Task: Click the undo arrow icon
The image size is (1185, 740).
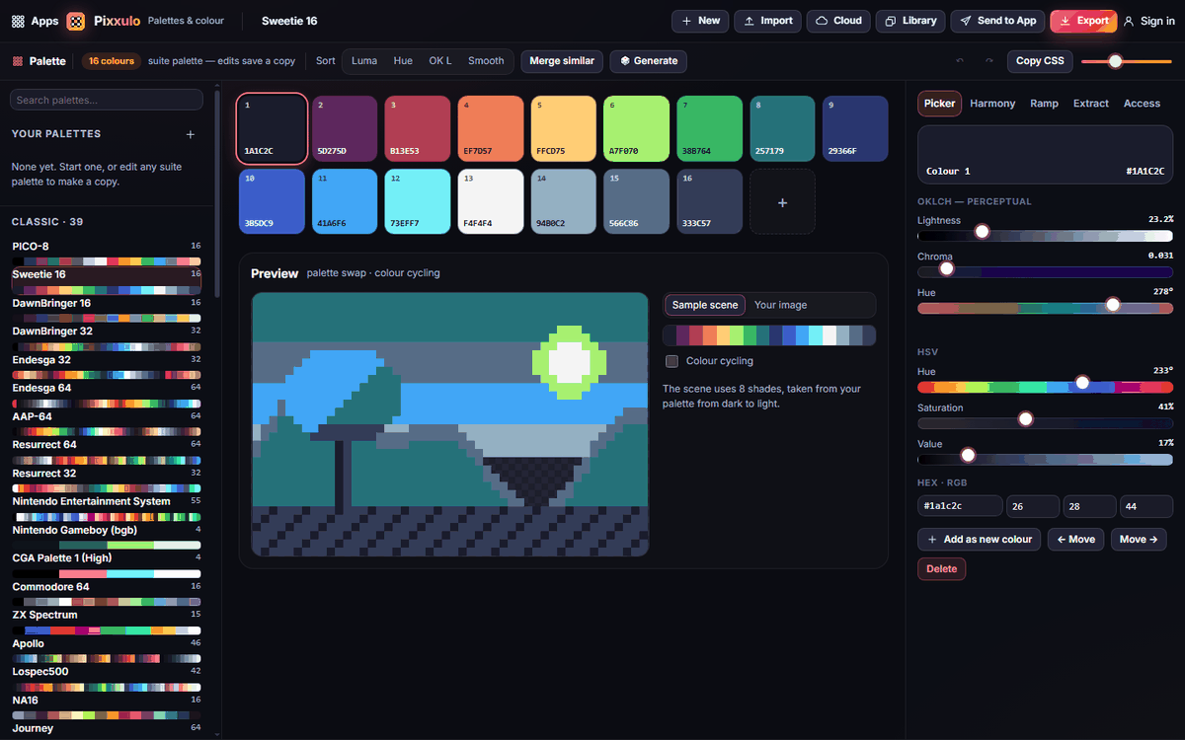Action: 960,61
